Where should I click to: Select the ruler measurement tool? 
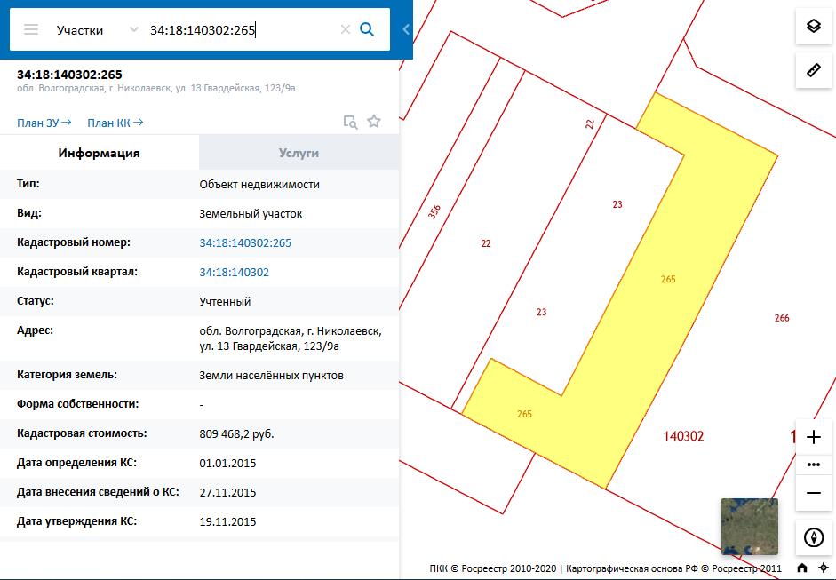pyautogui.click(x=813, y=69)
